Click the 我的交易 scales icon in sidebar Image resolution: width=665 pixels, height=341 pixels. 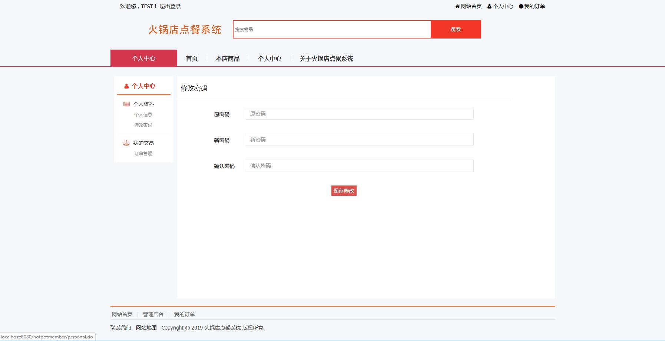tap(126, 143)
